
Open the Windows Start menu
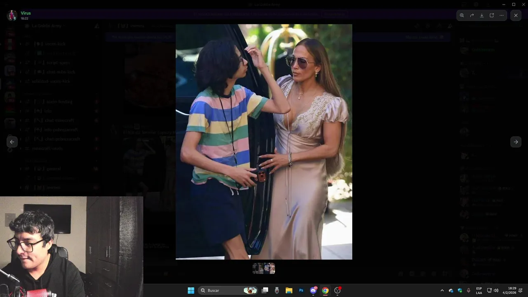pos(191,290)
